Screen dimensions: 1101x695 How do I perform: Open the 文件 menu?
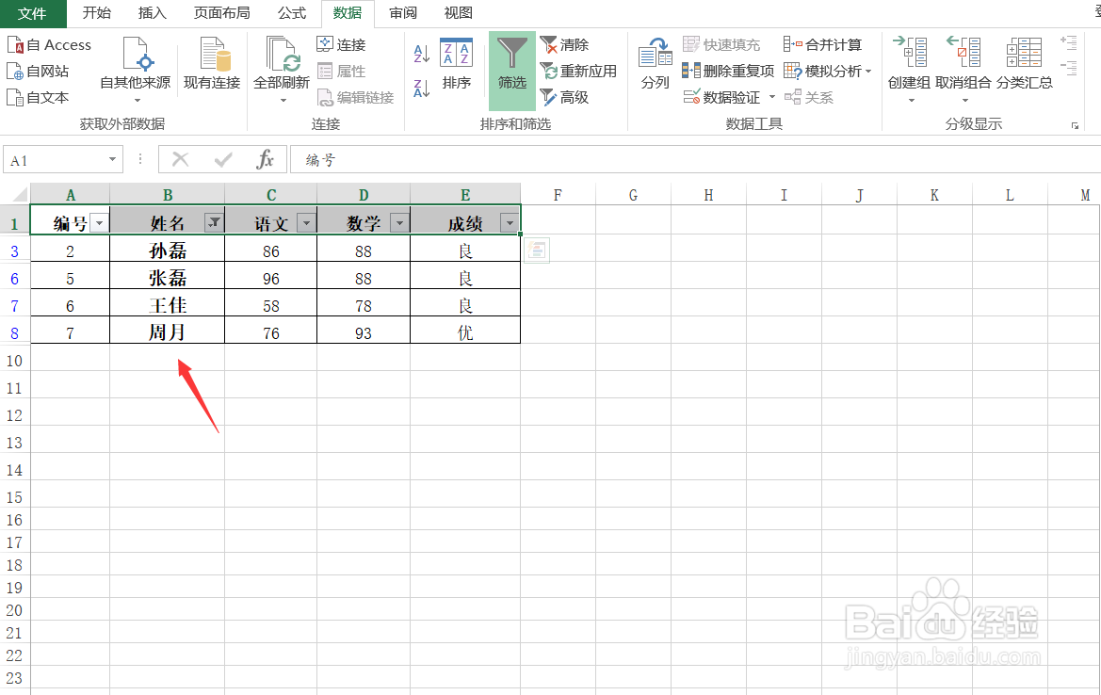pos(33,13)
